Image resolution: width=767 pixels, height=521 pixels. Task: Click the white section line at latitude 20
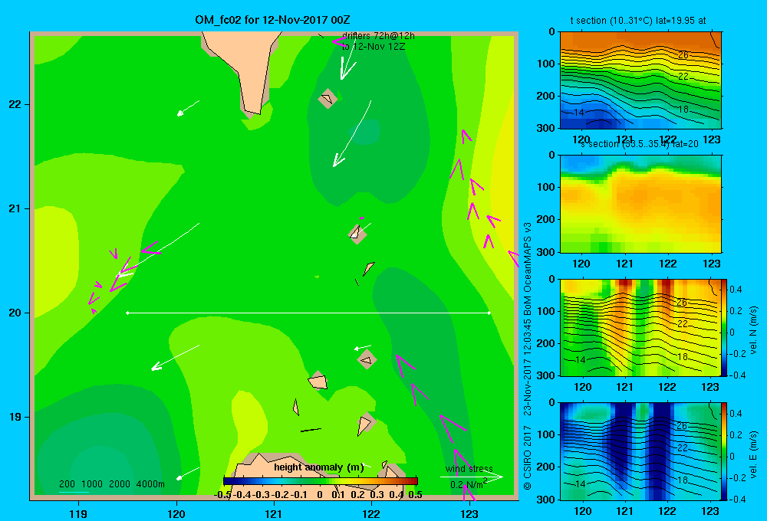[308, 313]
